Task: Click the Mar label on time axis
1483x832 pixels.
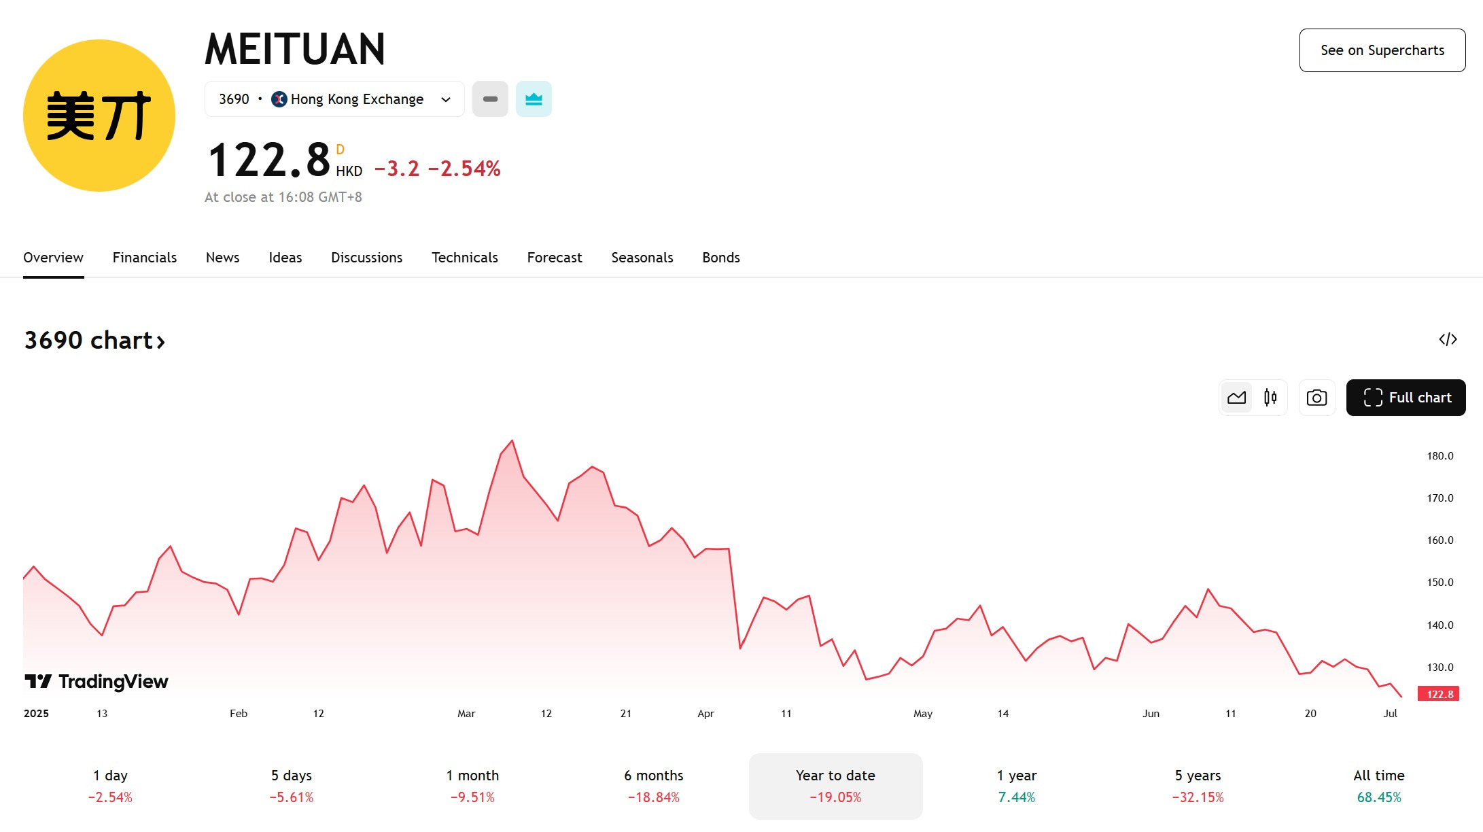Action: pyautogui.click(x=466, y=714)
